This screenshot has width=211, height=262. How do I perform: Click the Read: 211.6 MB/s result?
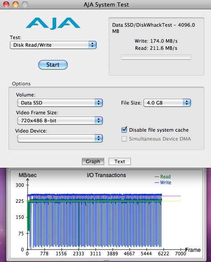tap(156, 48)
